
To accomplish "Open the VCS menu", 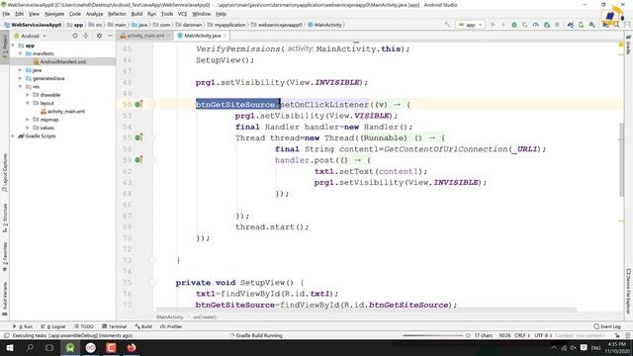I will 182,14.
